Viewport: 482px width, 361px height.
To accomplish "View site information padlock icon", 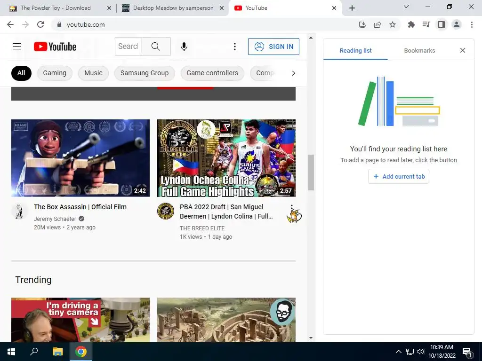I will pos(59,24).
